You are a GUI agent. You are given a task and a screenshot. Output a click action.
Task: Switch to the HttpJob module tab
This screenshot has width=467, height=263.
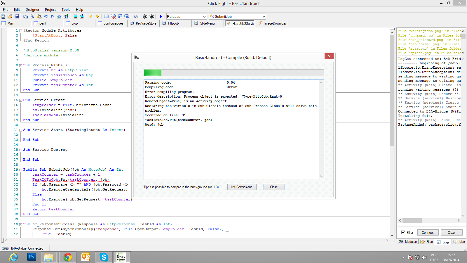click(175, 23)
